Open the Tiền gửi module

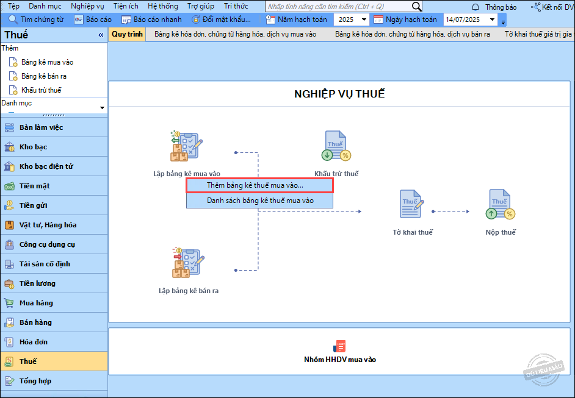pos(54,205)
